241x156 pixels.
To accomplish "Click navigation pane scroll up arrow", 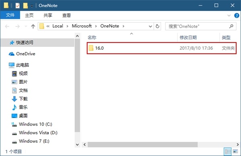I will (77, 36).
